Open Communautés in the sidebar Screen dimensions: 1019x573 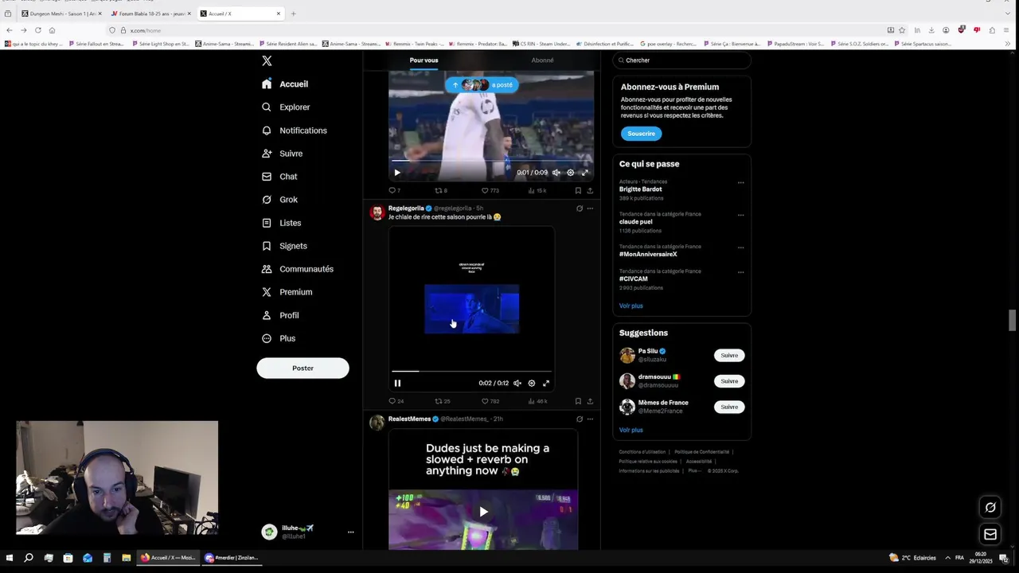click(298, 269)
